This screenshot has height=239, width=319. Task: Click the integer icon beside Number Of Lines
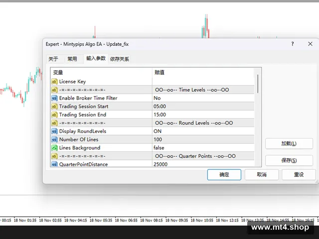point(54,139)
